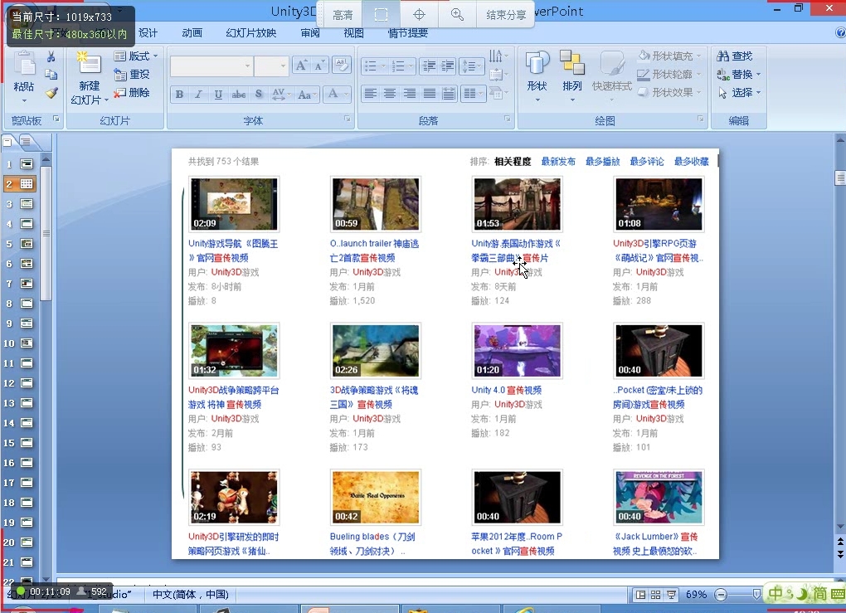Click the Text Direction icon

498,56
